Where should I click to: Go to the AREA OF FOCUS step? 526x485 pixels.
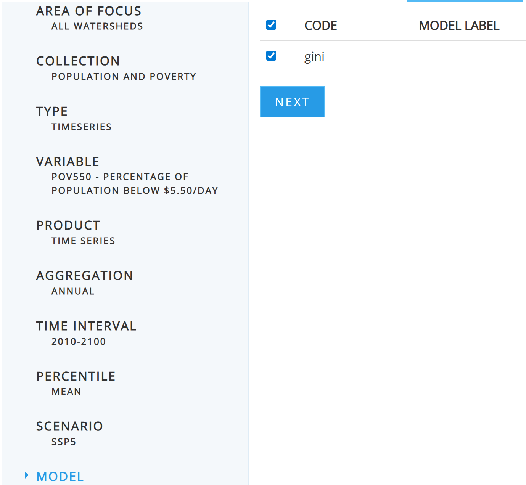point(88,11)
